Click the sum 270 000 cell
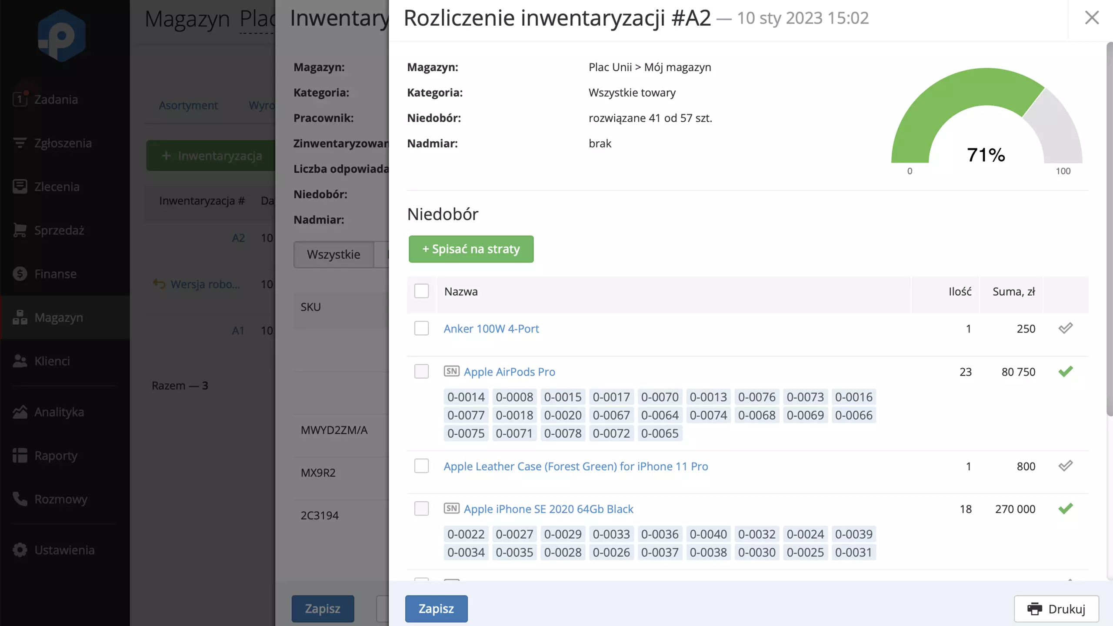This screenshot has width=1113, height=626. [x=1015, y=509]
